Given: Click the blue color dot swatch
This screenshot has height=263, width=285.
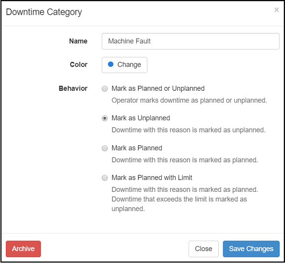Looking at the screenshot, I should (111, 64).
